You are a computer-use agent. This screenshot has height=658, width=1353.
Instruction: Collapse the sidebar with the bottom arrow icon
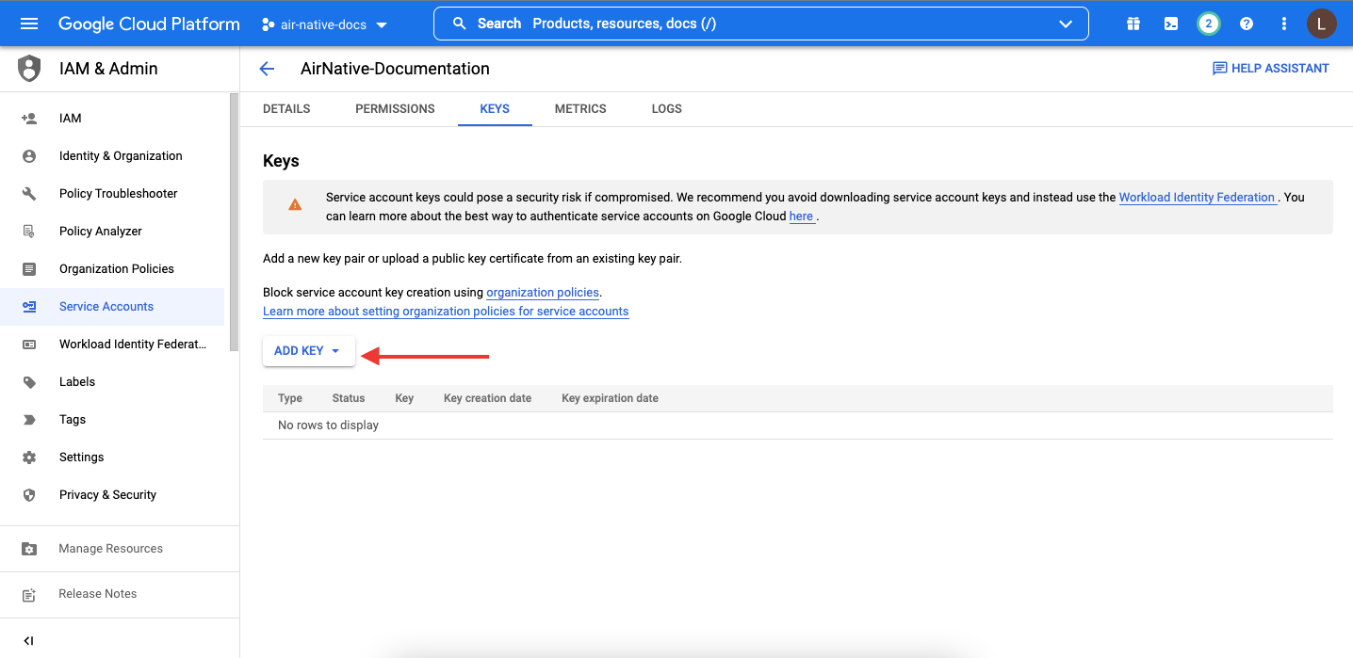29,641
